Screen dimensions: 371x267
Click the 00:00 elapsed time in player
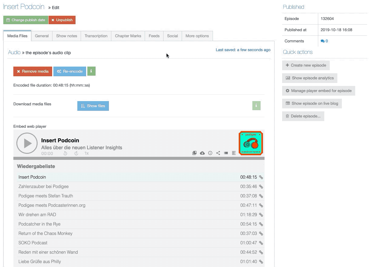(47, 153)
